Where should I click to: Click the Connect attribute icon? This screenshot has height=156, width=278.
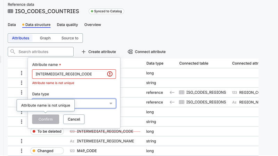click(130, 52)
